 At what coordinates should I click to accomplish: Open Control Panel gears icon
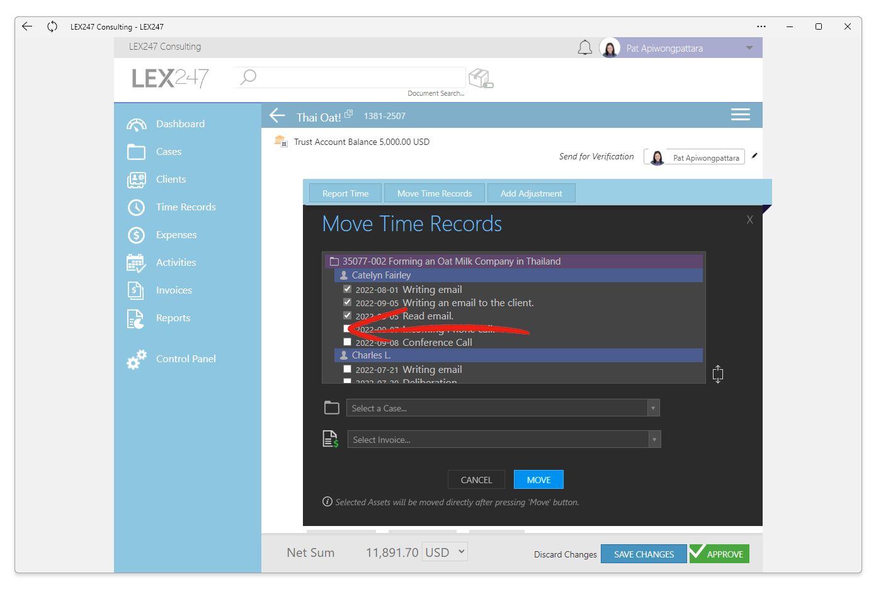click(137, 359)
